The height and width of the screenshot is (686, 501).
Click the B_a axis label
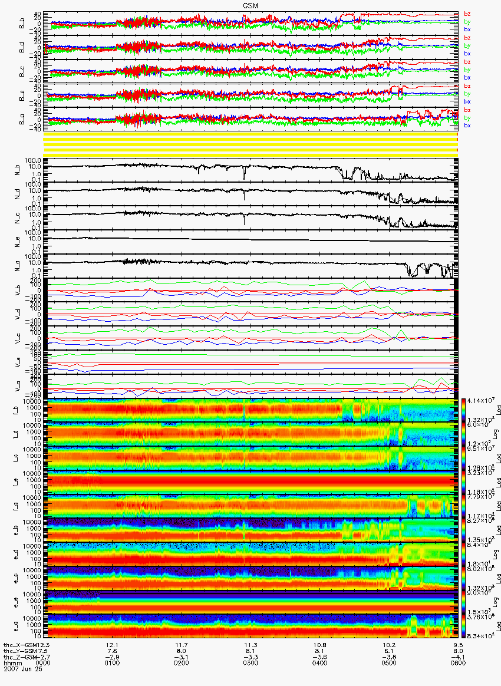point(21,120)
